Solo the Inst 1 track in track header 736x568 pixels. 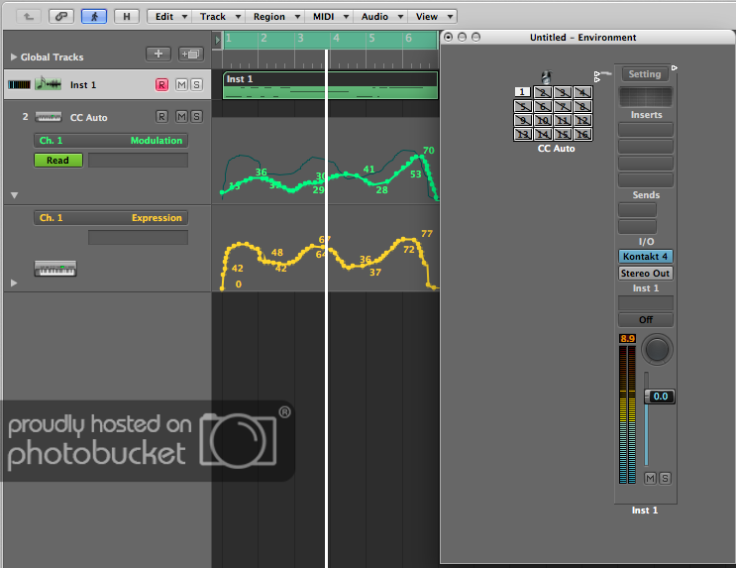coord(196,85)
